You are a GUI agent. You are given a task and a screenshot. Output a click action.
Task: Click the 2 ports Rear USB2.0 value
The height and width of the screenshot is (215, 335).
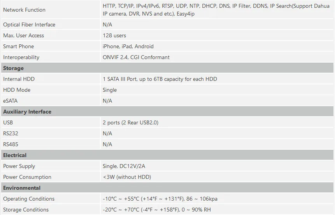tap(131, 123)
